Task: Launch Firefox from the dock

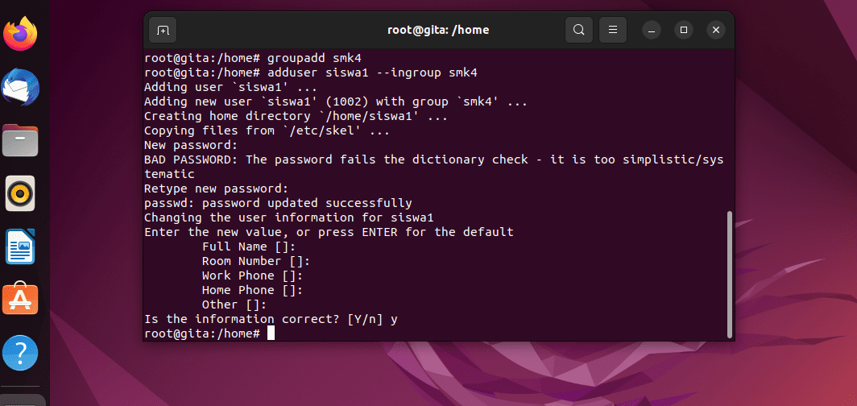Action: click(x=21, y=33)
